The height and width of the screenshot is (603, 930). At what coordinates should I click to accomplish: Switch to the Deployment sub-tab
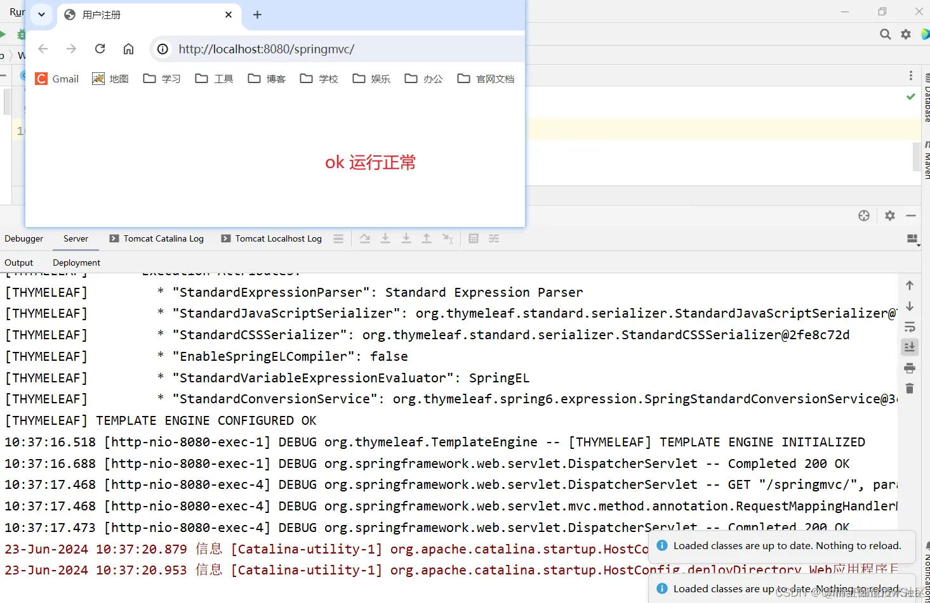click(77, 263)
